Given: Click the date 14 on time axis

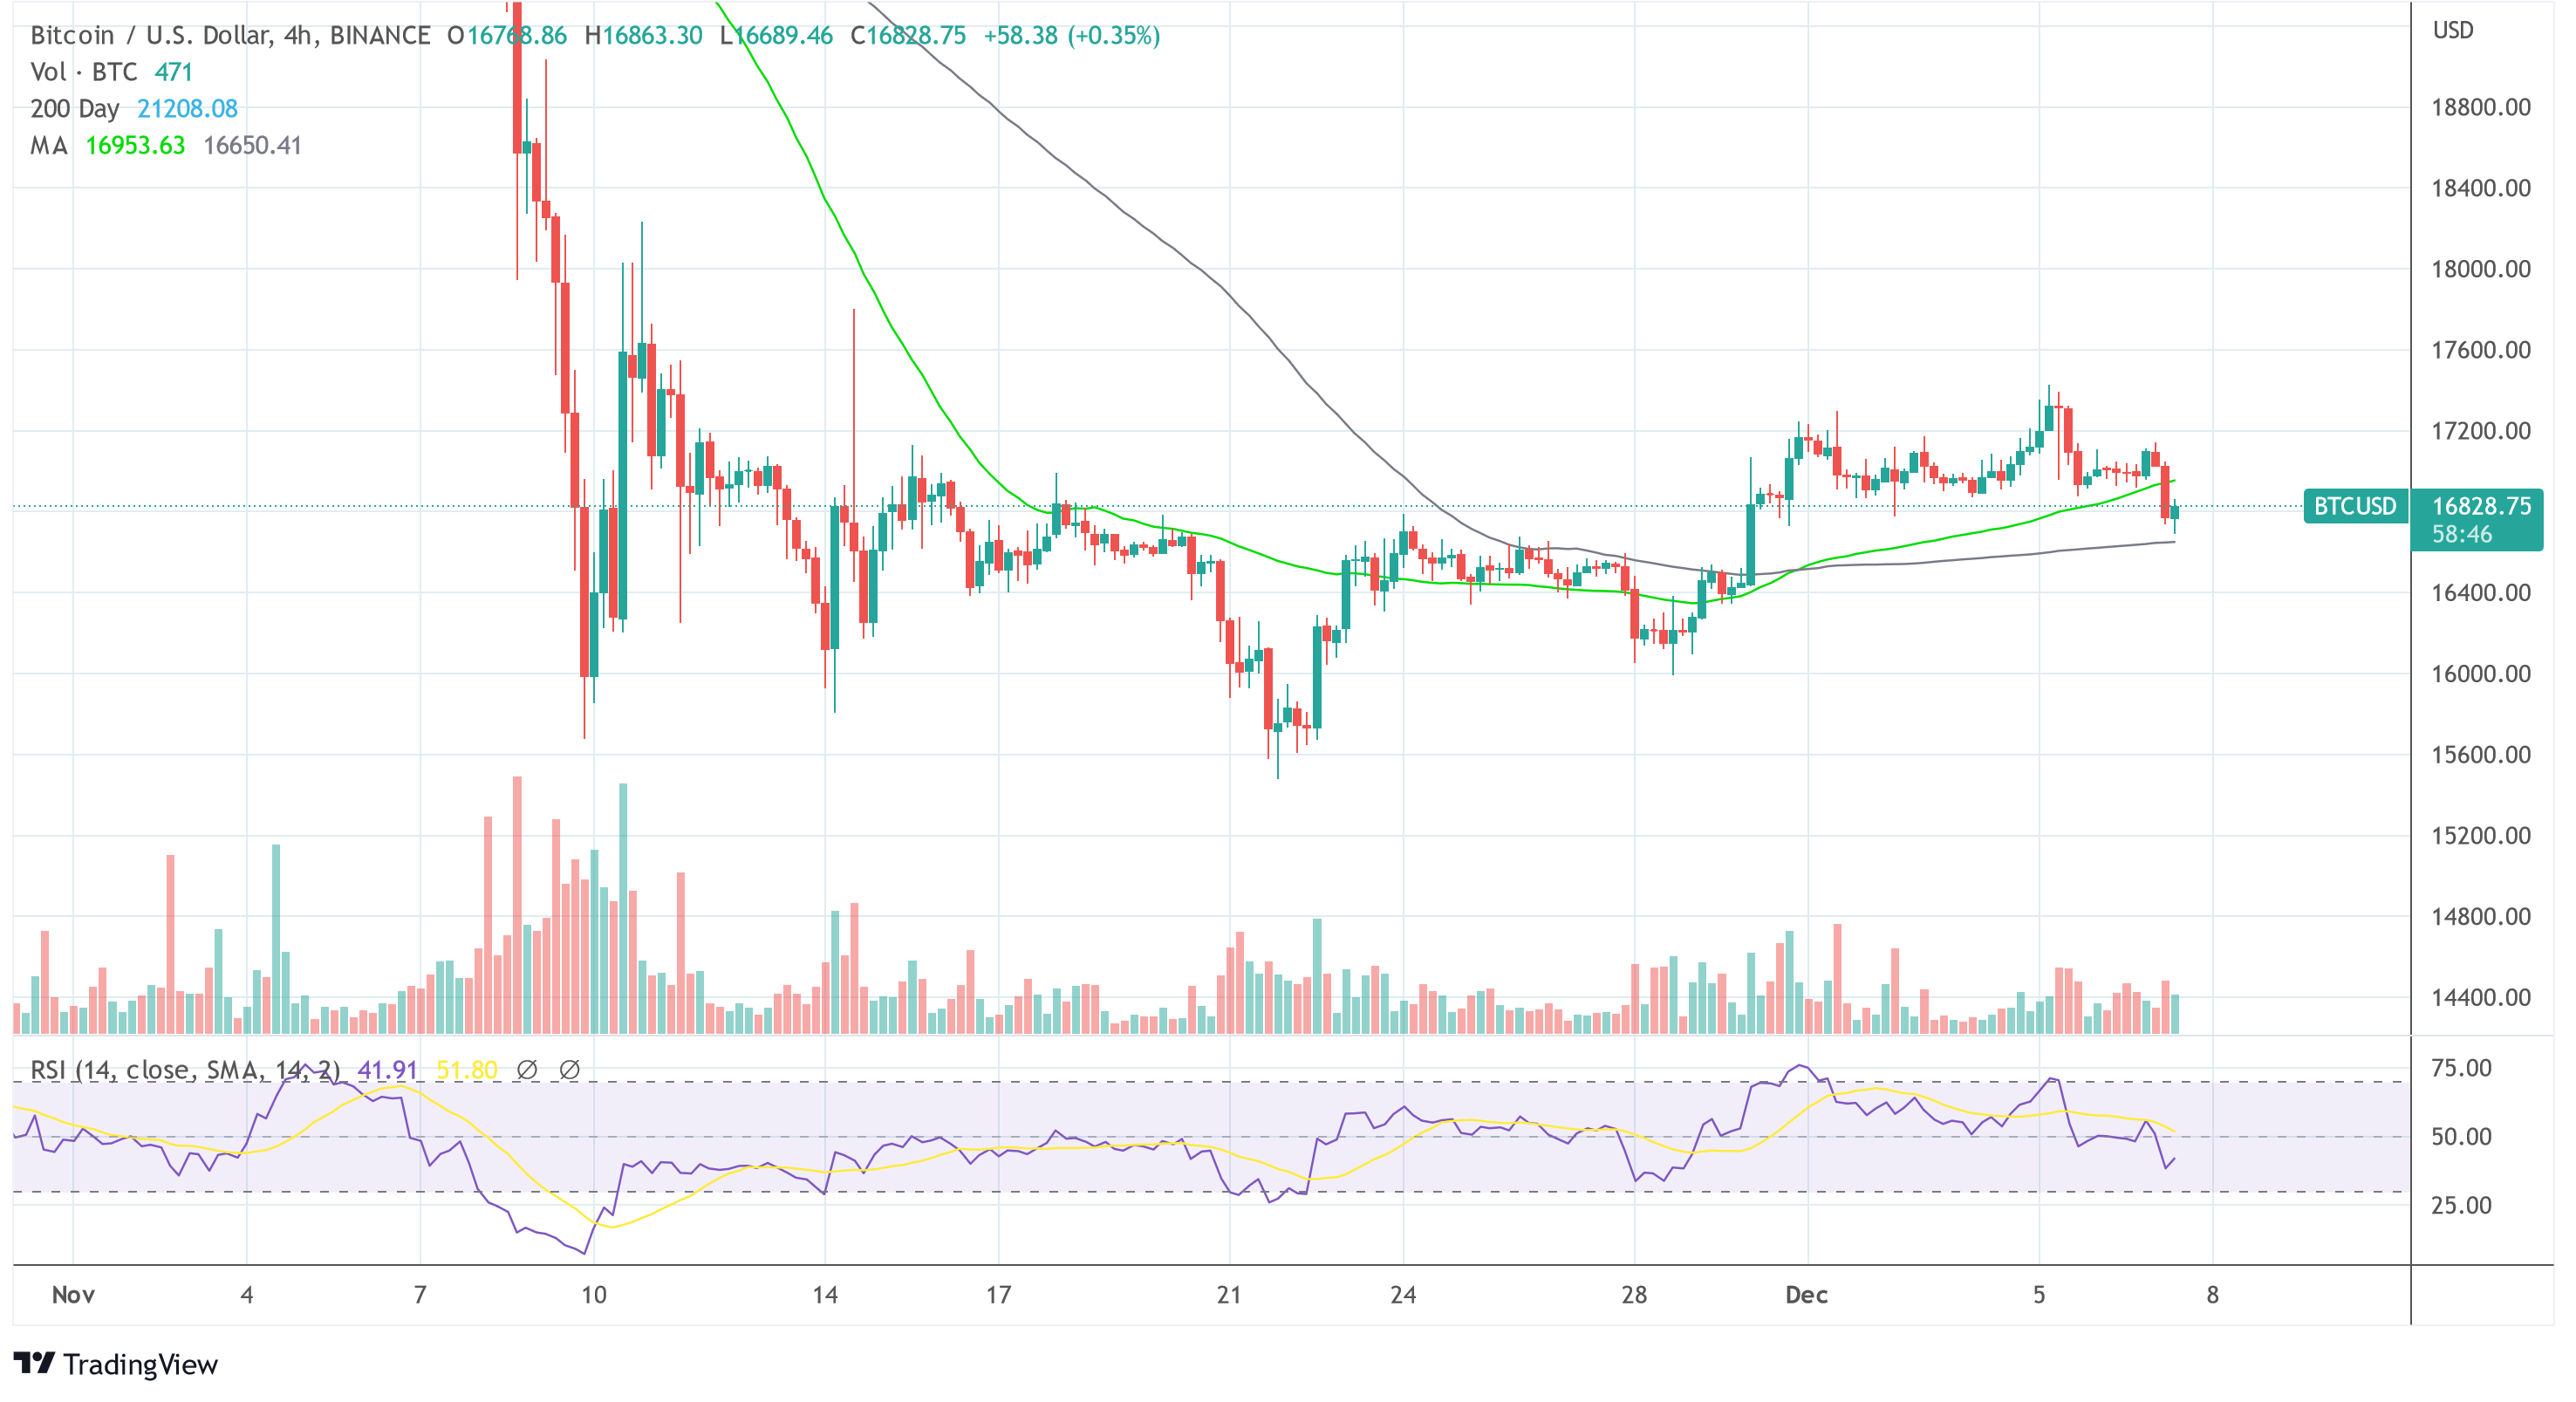Looking at the screenshot, I should (825, 1296).
